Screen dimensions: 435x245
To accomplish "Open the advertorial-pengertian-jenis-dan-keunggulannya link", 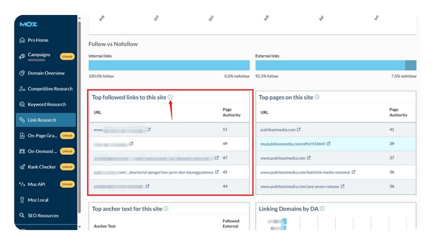I will pos(153,172).
